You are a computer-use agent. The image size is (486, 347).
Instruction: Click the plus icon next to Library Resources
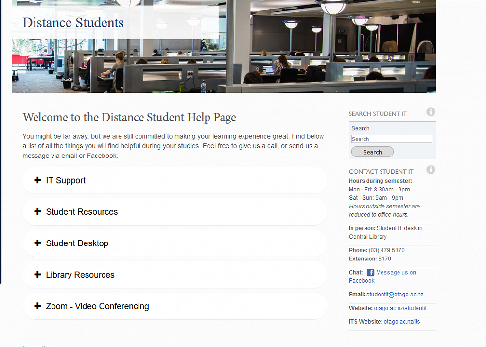point(37,275)
